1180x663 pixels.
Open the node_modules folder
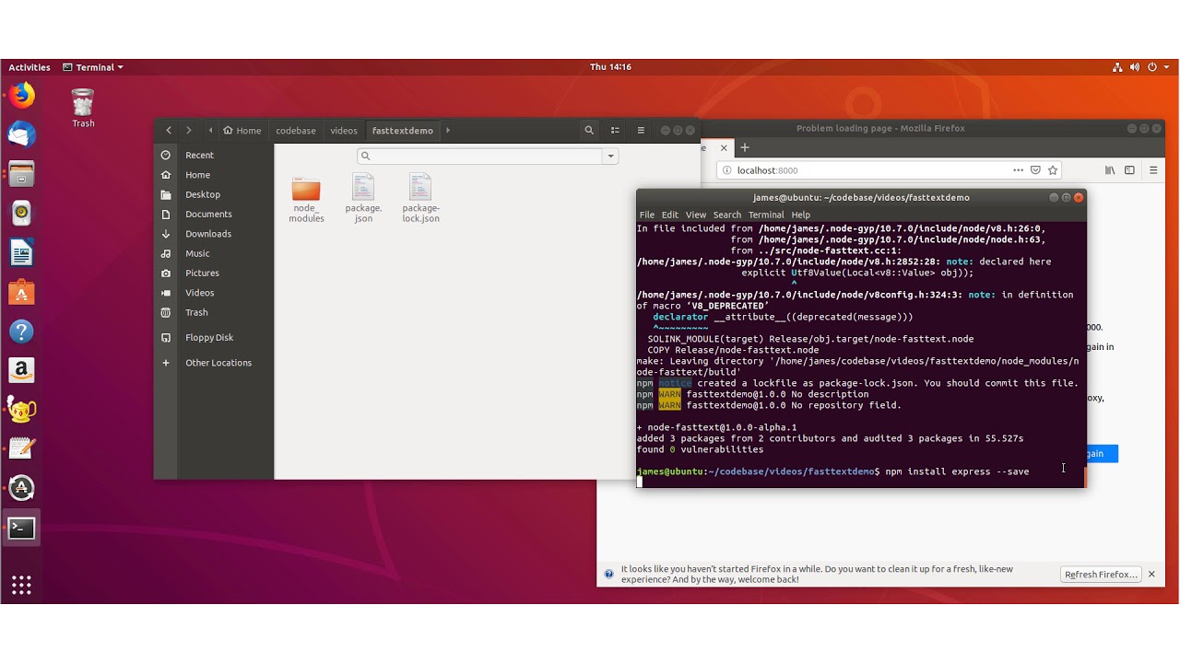pos(306,199)
